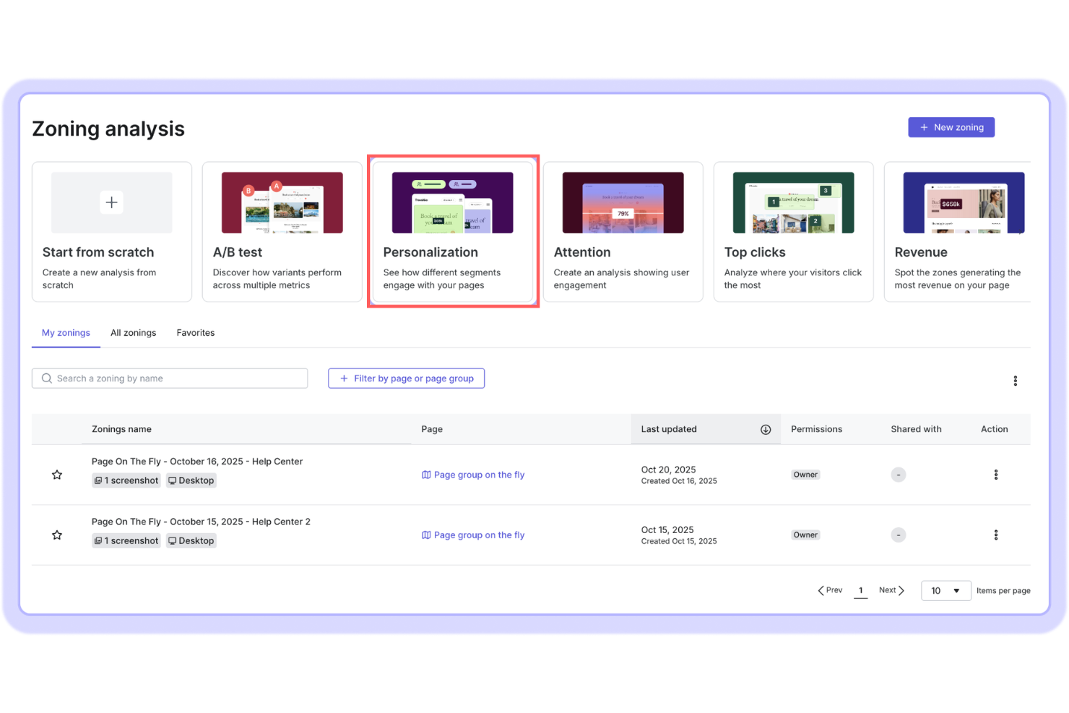The width and height of the screenshot is (1069, 713).
Task: Click Filter by page or page group
Action: pyautogui.click(x=406, y=379)
